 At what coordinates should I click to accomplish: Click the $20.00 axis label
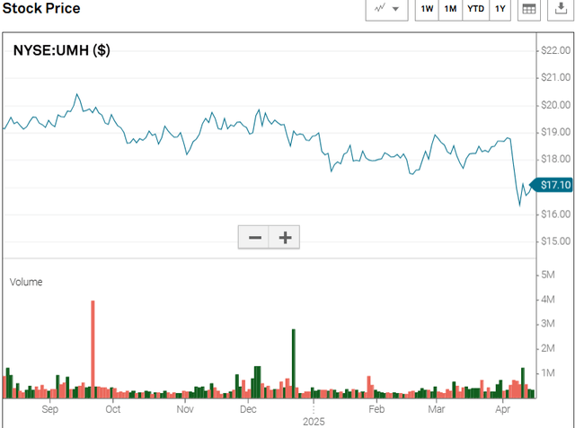click(x=555, y=105)
